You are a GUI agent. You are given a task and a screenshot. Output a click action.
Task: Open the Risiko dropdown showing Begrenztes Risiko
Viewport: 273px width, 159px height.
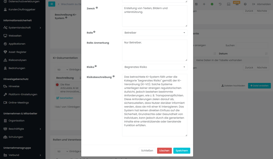click(155, 67)
